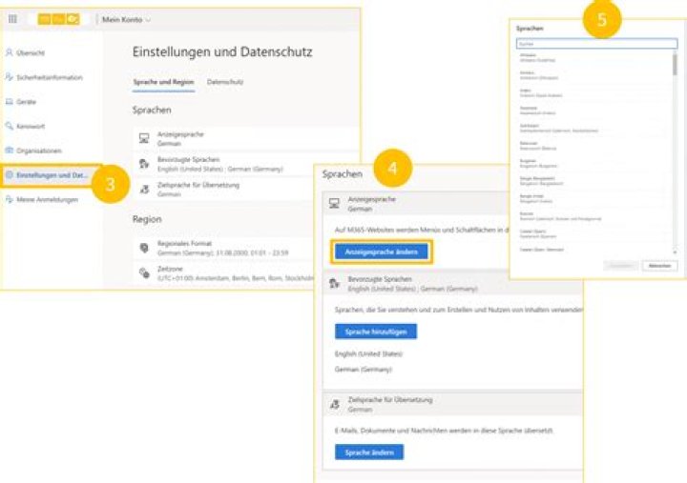Select German (Germany) in preferred languages list
The height and width of the screenshot is (483, 687).
pyautogui.click(x=364, y=370)
